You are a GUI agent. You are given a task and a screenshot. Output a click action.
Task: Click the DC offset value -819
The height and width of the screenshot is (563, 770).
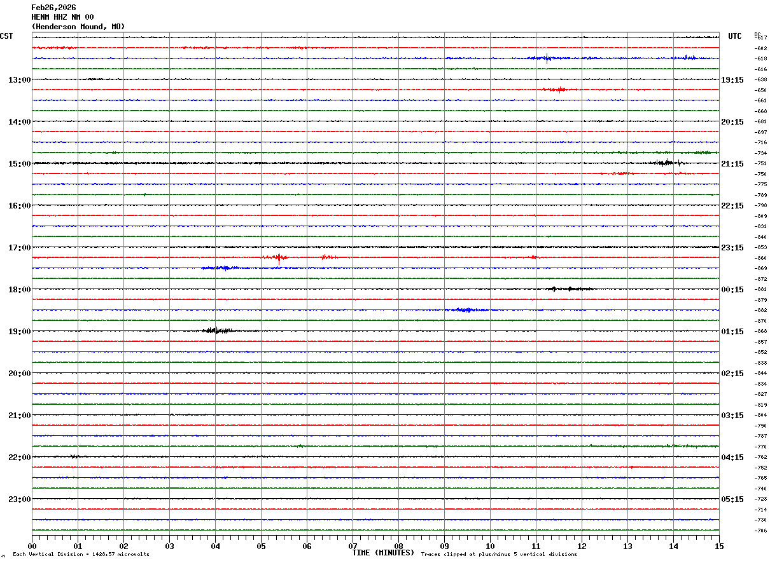click(760, 405)
